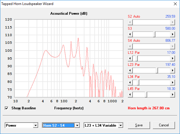This screenshot has width=180, height=134.
Task: Click the L23 value 197.40
Action: 170,65
